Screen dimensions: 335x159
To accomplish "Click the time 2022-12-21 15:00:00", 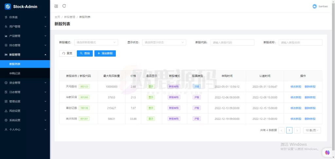I will [x=265, y=119].
